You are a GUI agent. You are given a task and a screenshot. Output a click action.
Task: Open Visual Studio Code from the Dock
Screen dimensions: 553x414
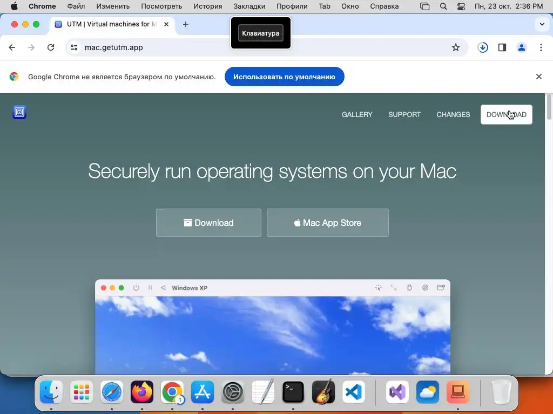[354, 392]
